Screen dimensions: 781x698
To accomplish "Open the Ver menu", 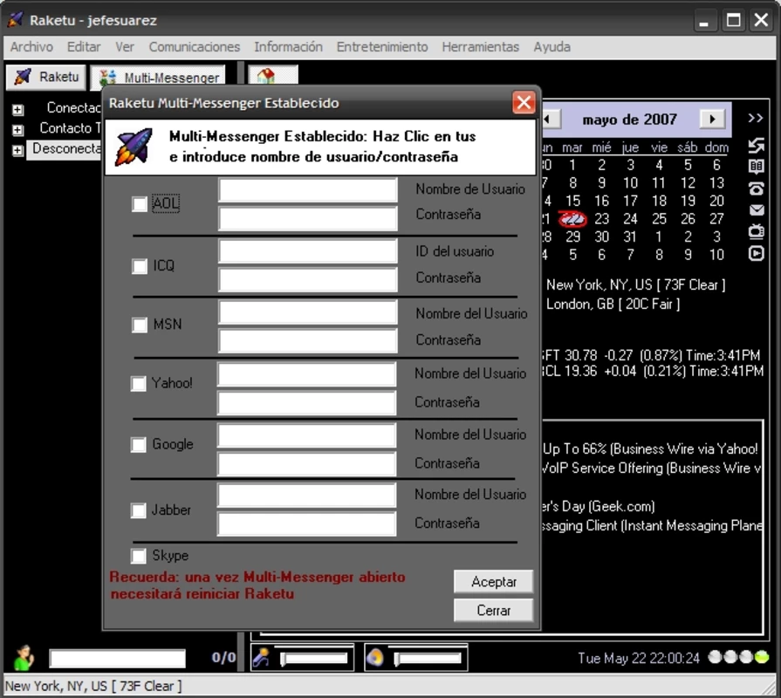I will pyautogui.click(x=125, y=47).
